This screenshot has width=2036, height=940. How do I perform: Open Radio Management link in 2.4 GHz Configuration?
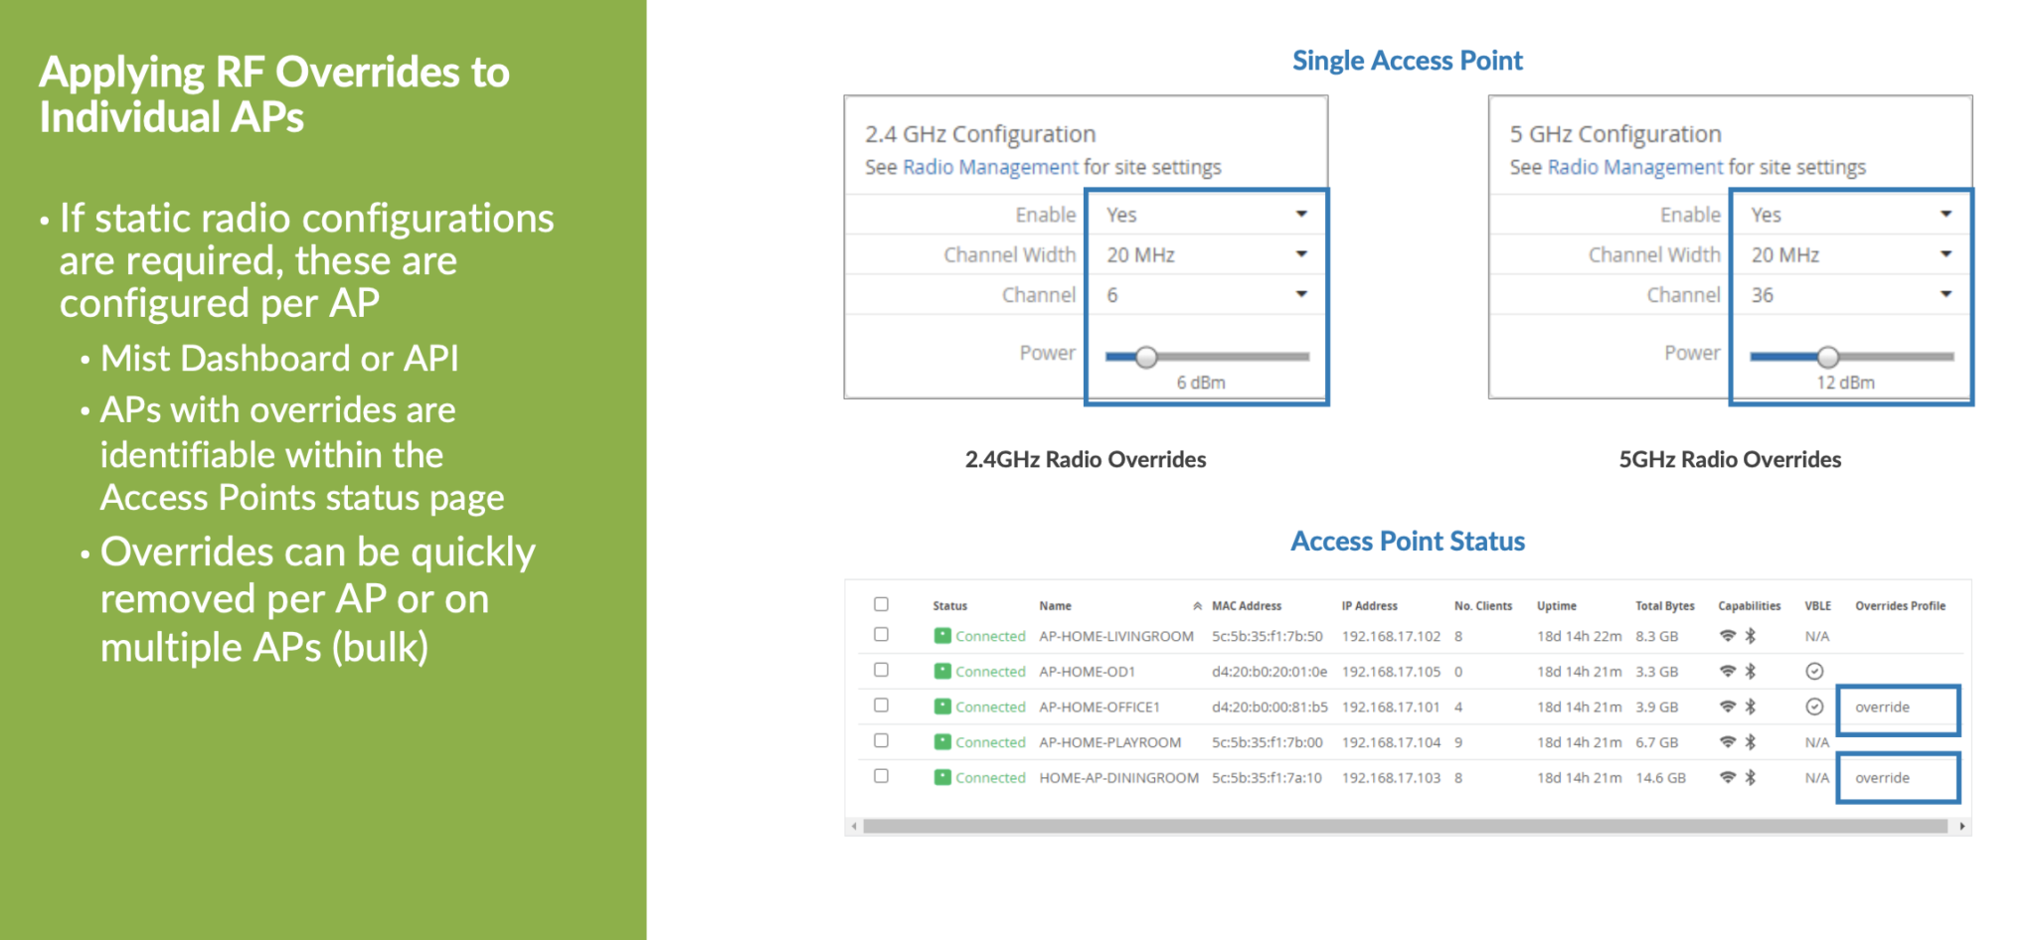coord(990,167)
